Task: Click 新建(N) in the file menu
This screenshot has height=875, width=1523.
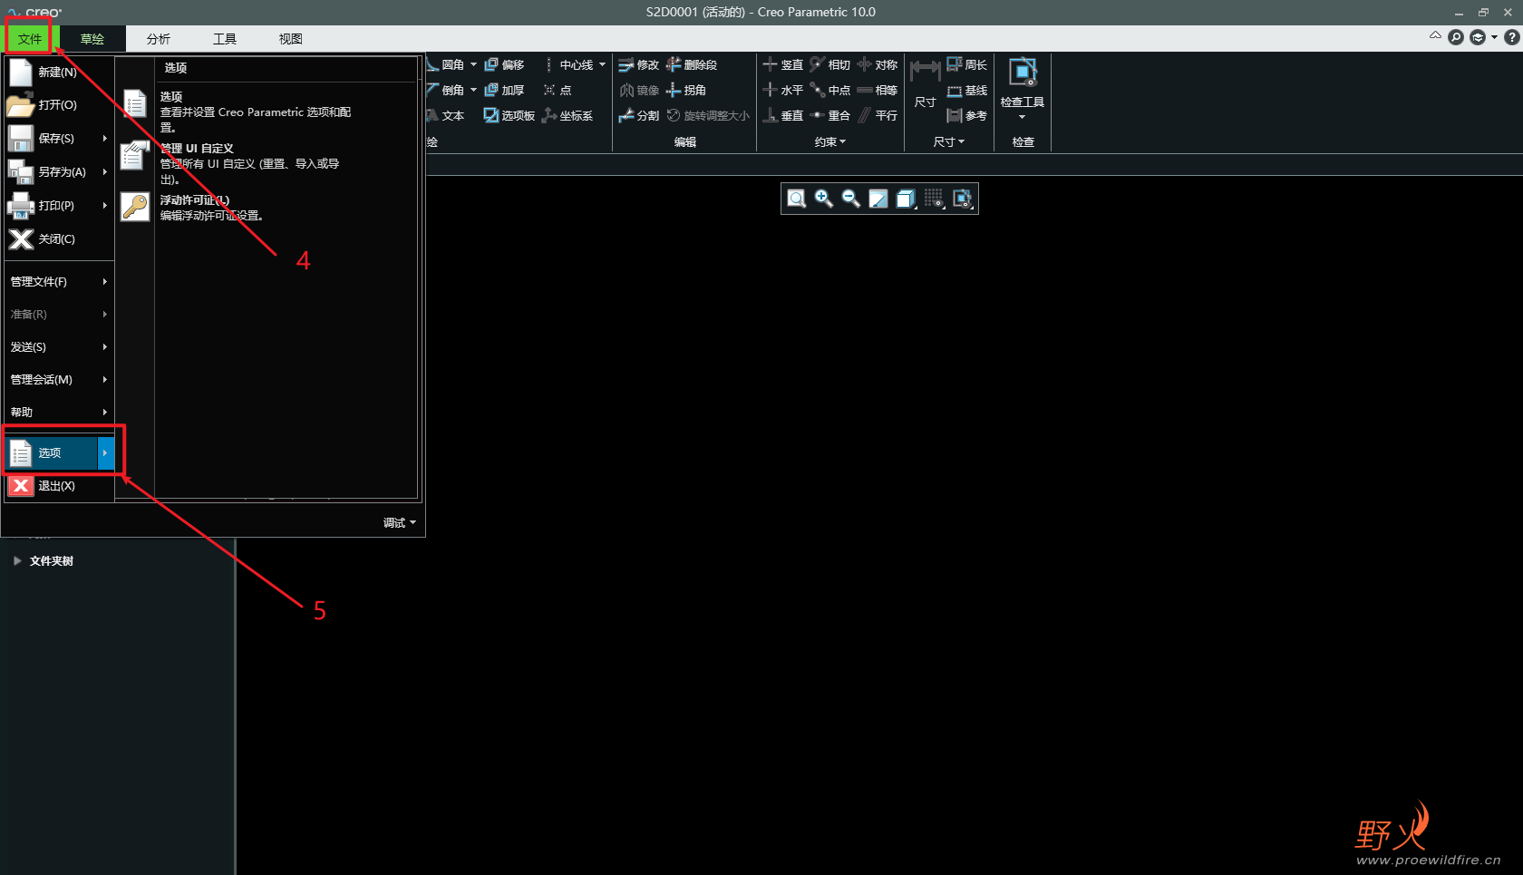Action: [58, 72]
